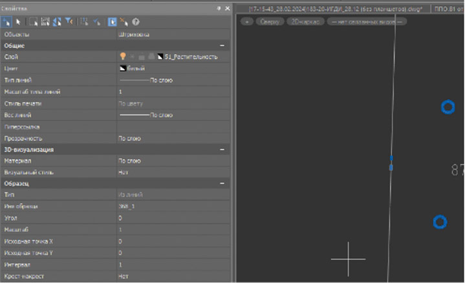Switch to the dwg document tab
465x283 pixels.
coord(335,9)
